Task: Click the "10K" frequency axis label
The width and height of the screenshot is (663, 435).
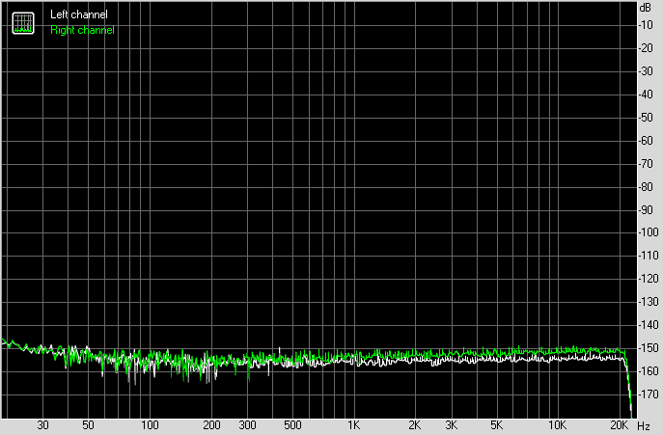Action: tap(557, 425)
